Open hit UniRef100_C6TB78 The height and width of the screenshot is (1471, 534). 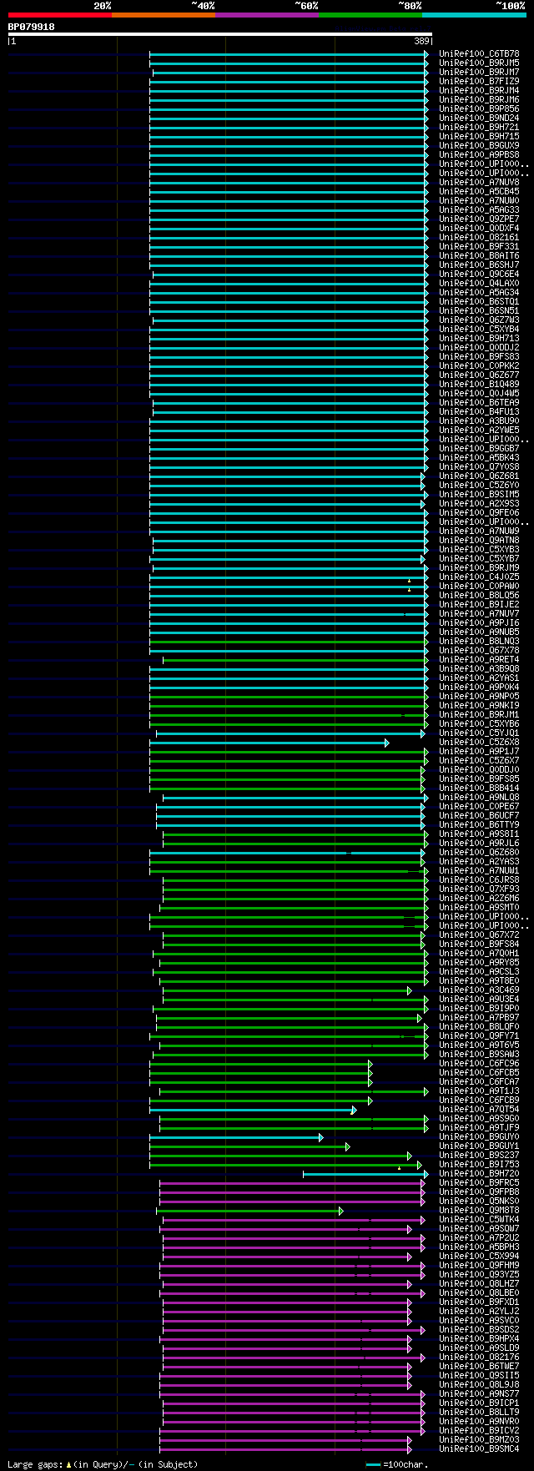coord(479,53)
